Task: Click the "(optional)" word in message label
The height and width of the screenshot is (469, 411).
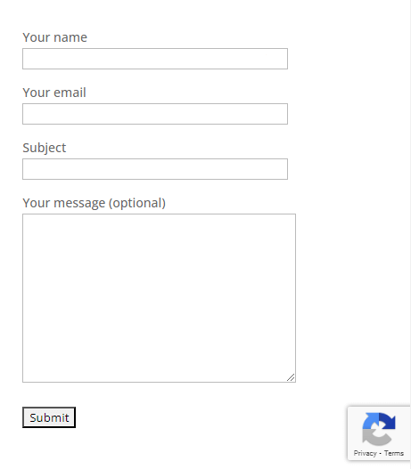Action: tap(137, 203)
